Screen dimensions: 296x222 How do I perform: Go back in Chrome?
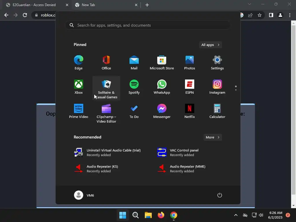click(6, 15)
